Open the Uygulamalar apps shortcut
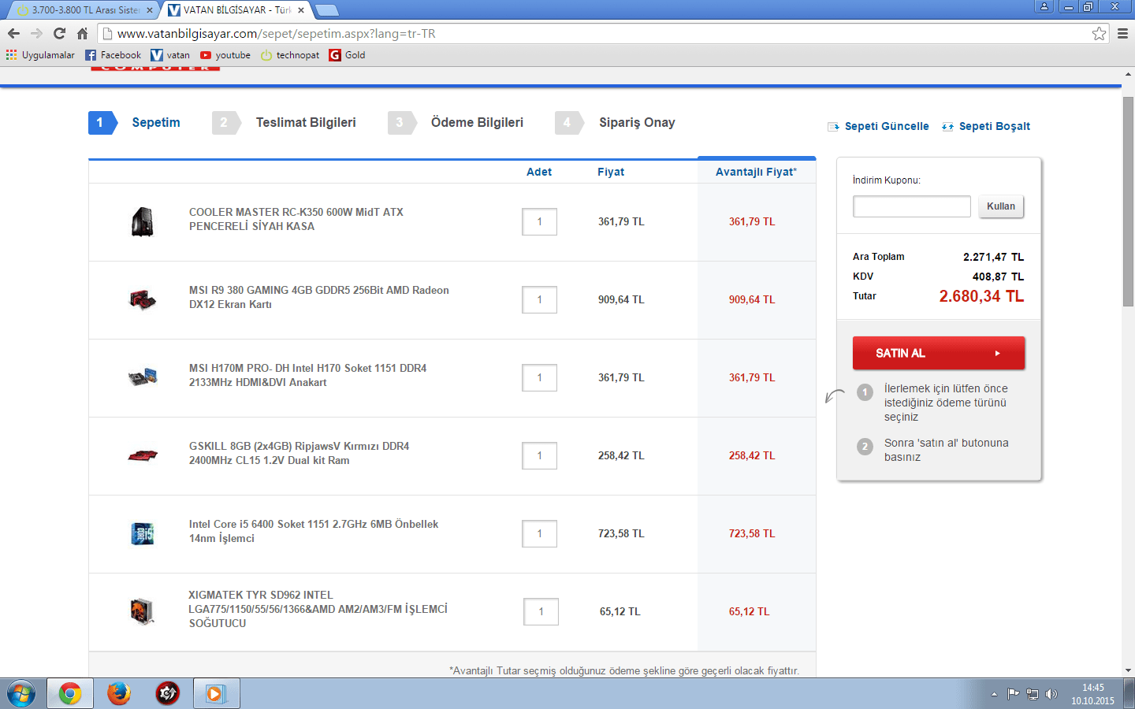 click(40, 55)
